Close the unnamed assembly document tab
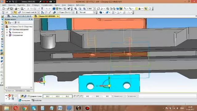 click(58, 16)
